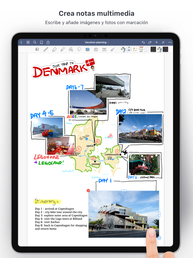Open the last dark page thumbnail in strip
The height and width of the screenshot is (258, 193).
pos(165,49)
